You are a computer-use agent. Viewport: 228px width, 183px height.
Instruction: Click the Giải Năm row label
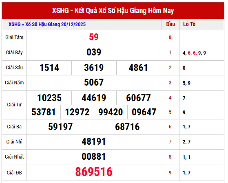pyautogui.click(x=14, y=83)
